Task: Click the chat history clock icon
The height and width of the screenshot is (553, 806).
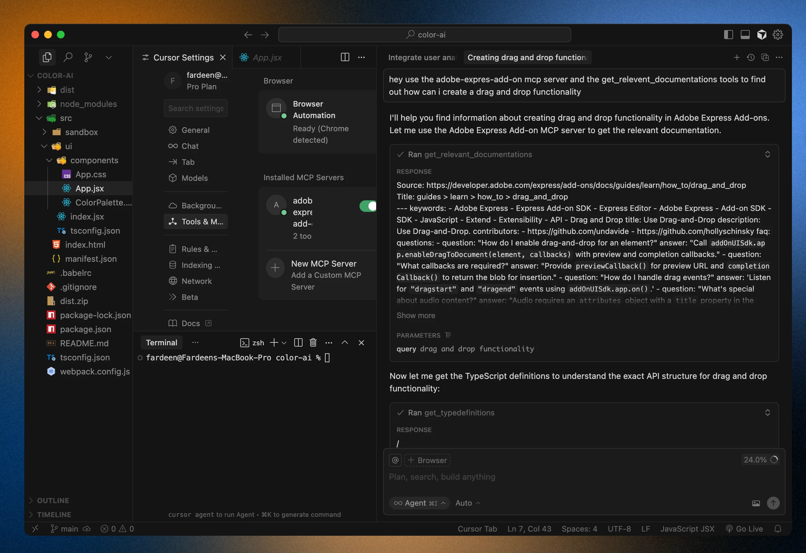Action: 751,57
